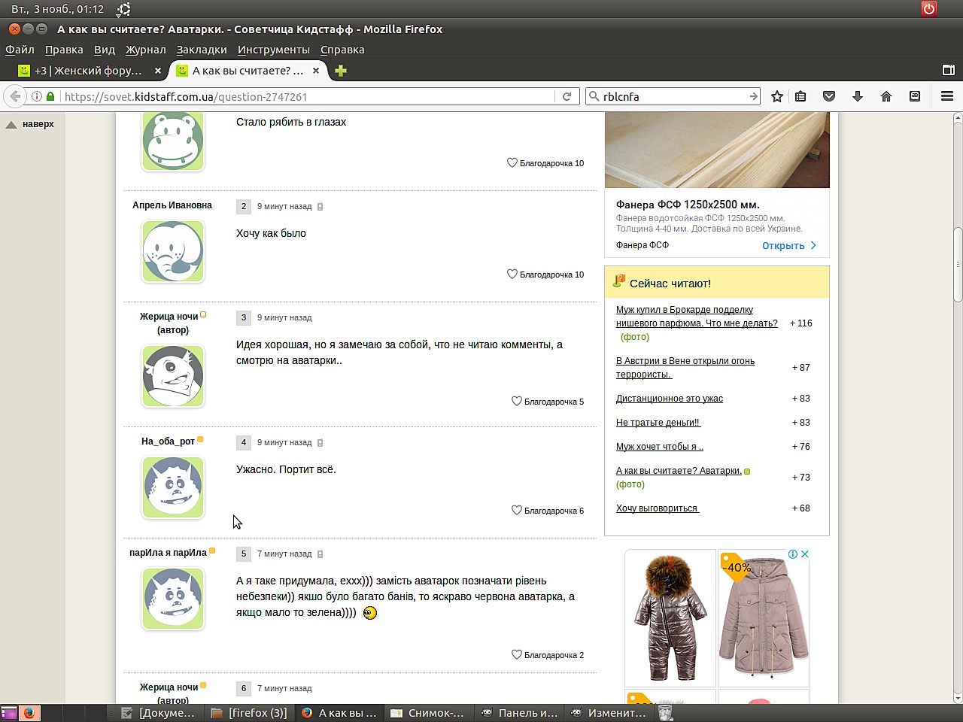Reload the current page
Viewport: 963px width, 722px height.
click(567, 96)
